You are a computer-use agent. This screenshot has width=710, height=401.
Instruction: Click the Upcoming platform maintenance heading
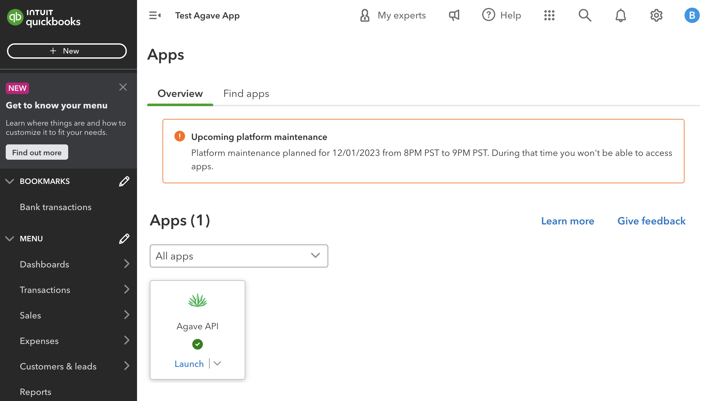click(x=259, y=137)
